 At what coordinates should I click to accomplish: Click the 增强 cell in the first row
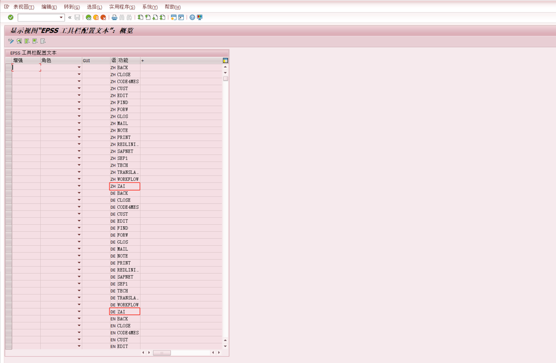coord(26,68)
